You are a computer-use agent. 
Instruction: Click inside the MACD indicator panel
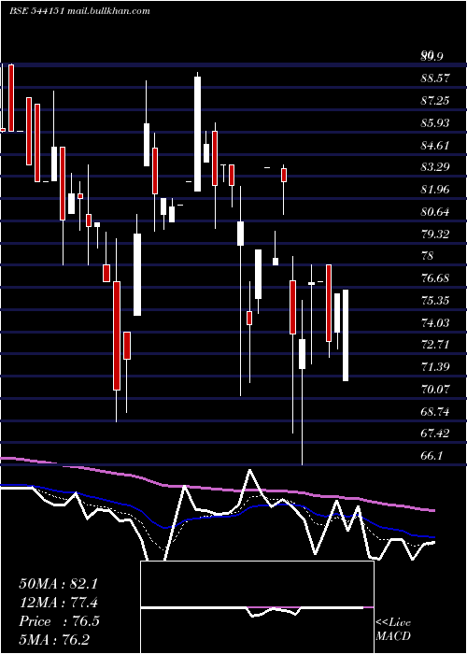[257, 607]
